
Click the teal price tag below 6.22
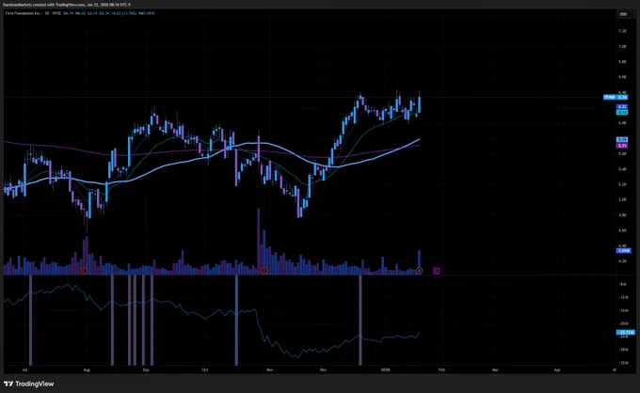tap(622, 112)
